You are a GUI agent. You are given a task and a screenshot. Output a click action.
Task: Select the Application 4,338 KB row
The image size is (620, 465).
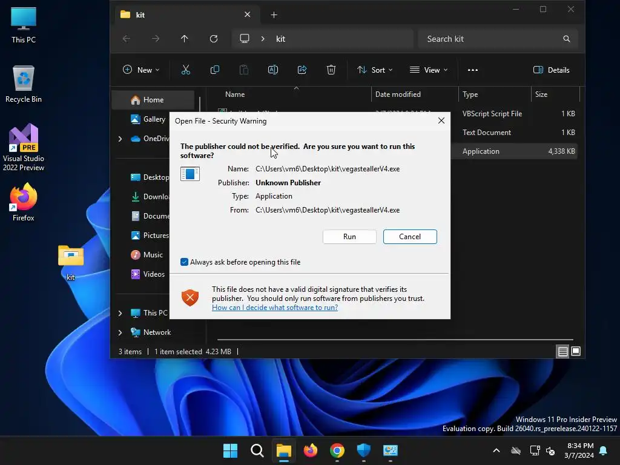click(514, 151)
